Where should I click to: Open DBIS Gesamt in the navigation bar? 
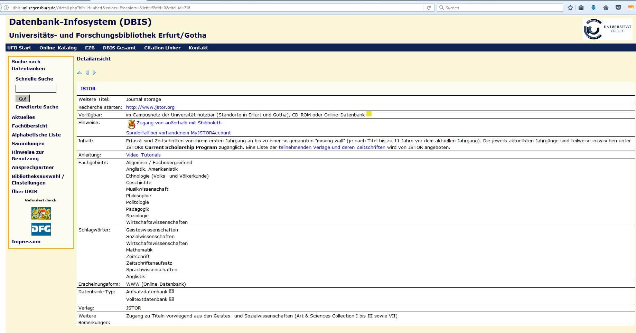pyautogui.click(x=119, y=48)
